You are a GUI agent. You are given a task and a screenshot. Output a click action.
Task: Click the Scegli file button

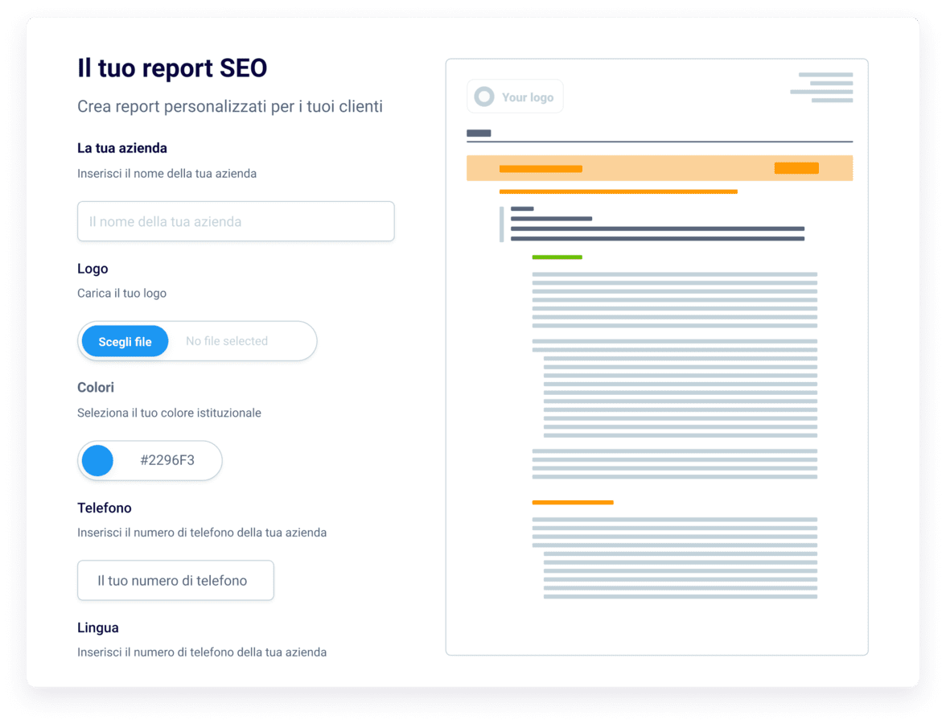click(125, 341)
